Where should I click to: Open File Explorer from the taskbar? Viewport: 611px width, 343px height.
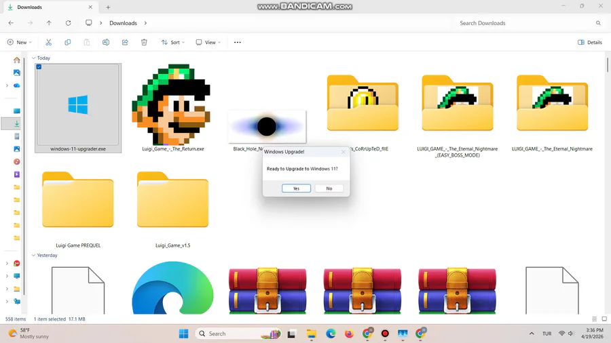tap(312, 334)
